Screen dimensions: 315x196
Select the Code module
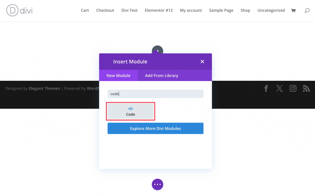(130, 111)
